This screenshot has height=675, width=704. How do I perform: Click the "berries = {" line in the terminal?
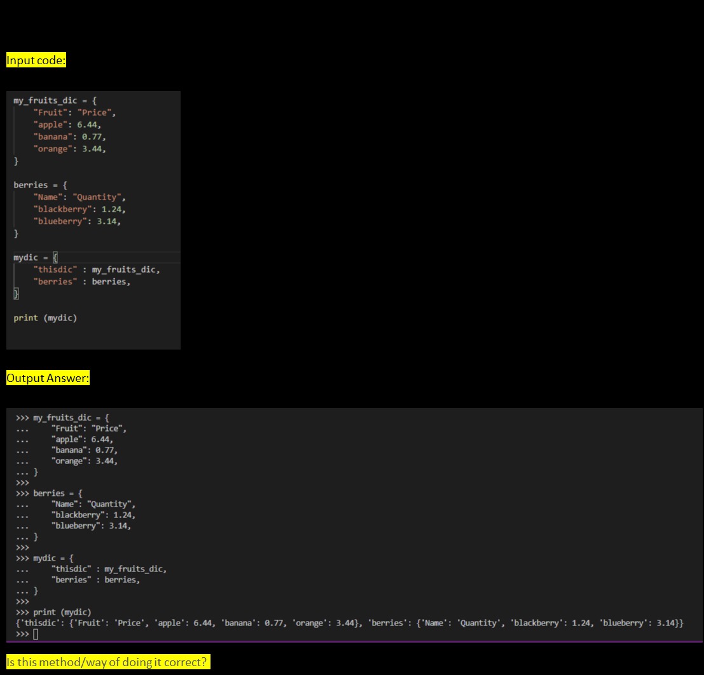[x=58, y=493]
